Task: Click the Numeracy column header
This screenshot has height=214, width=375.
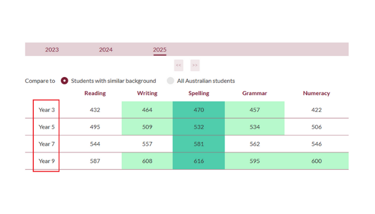Action: point(316,93)
